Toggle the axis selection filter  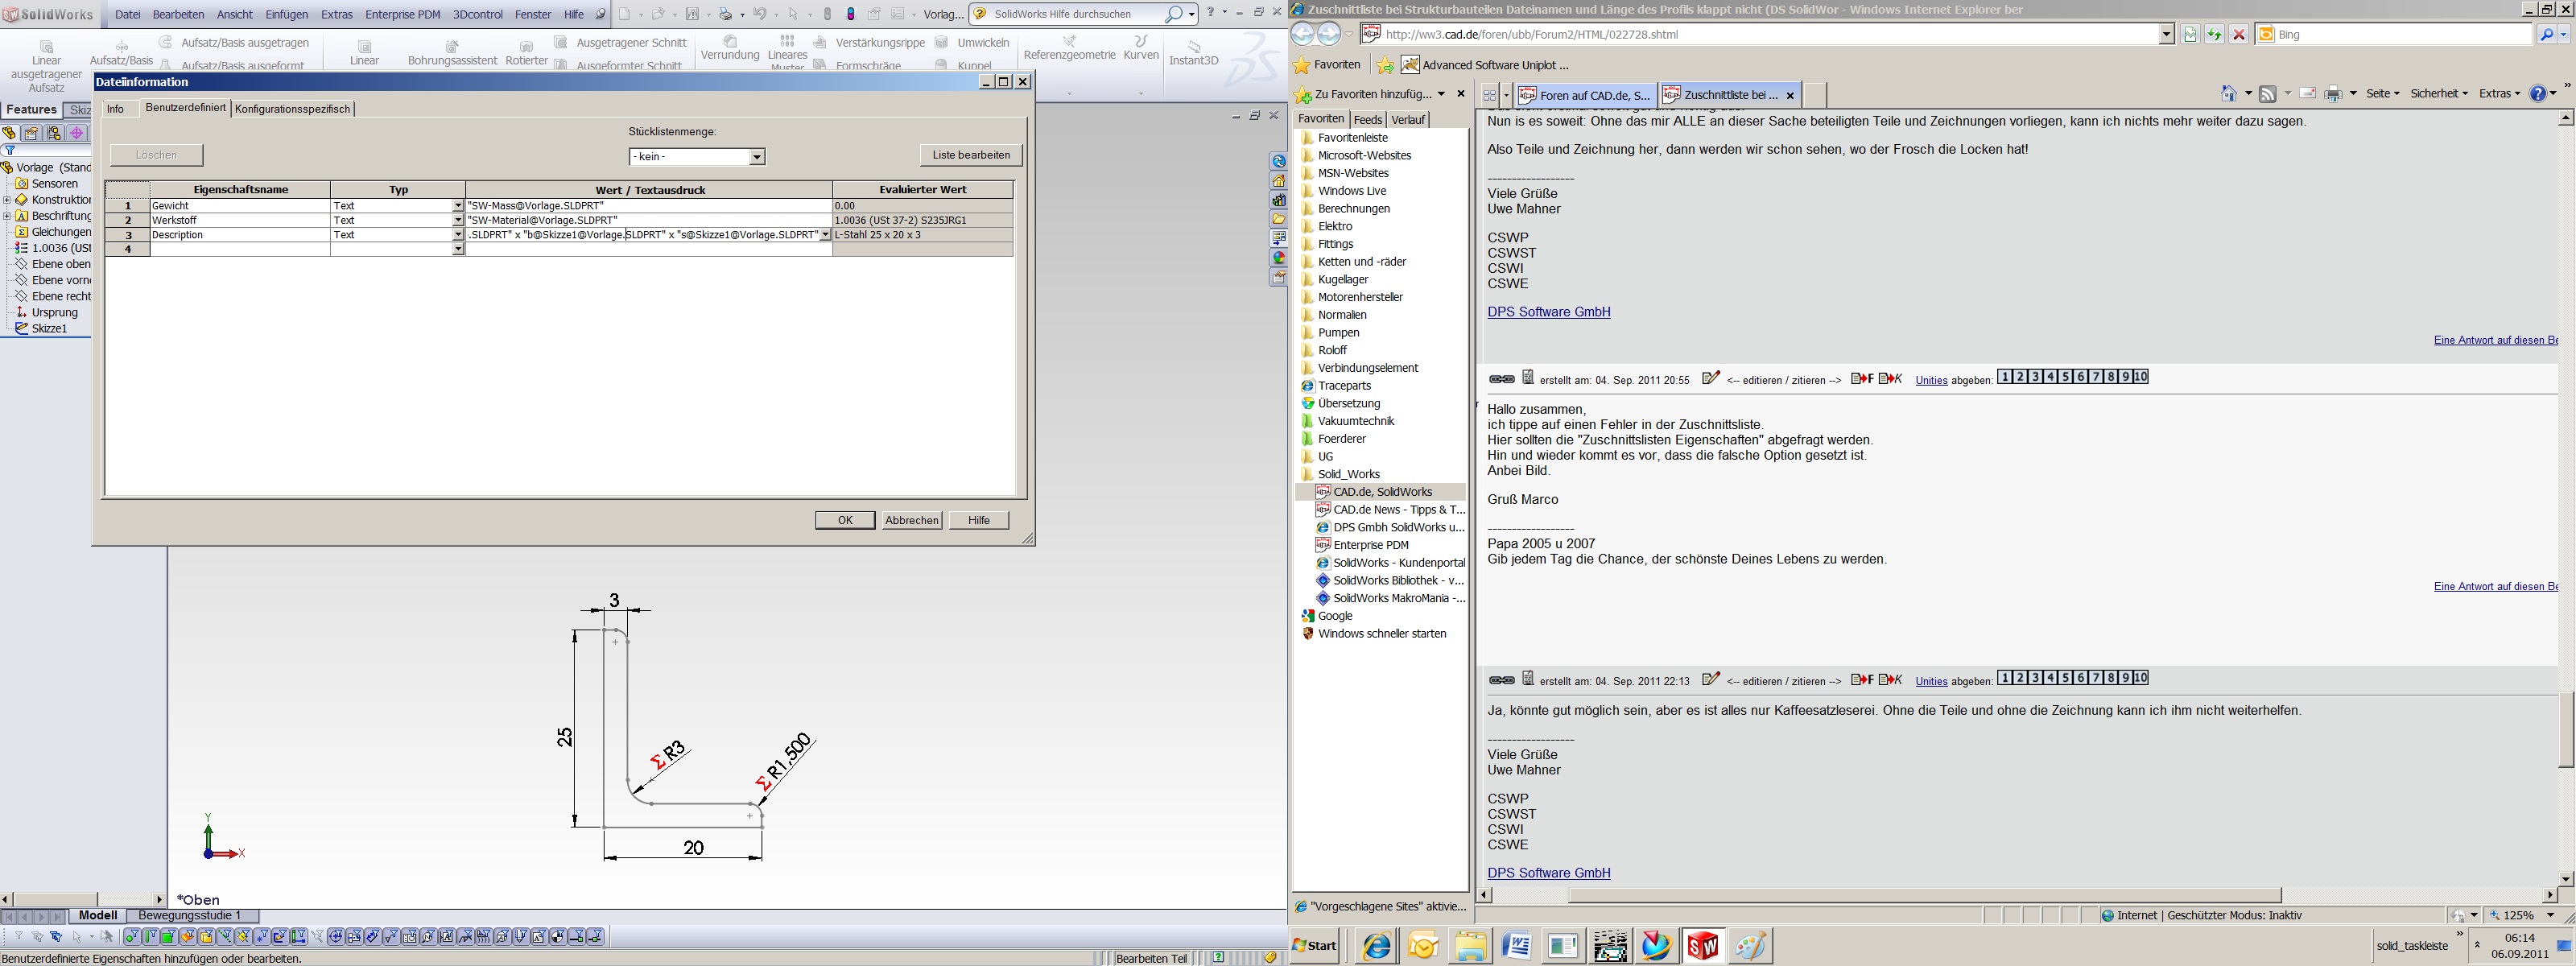point(225,937)
